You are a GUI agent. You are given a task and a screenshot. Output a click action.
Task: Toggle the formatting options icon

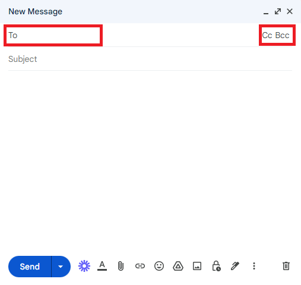click(102, 266)
